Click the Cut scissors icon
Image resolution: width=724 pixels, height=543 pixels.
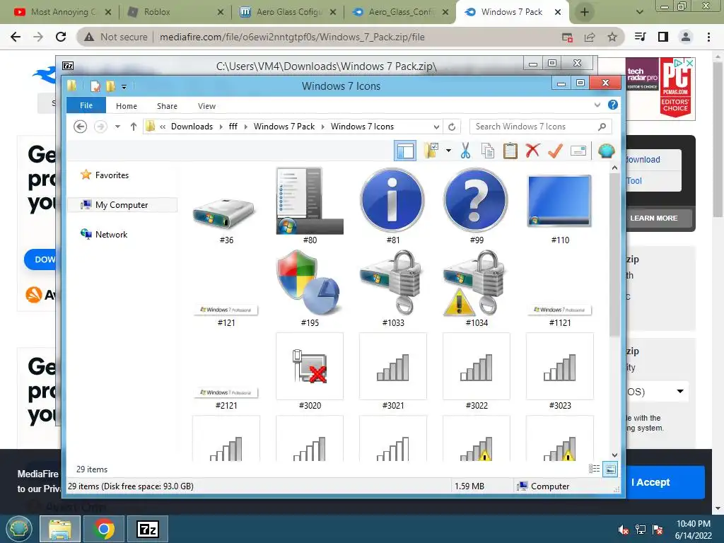[x=465, y=151]
